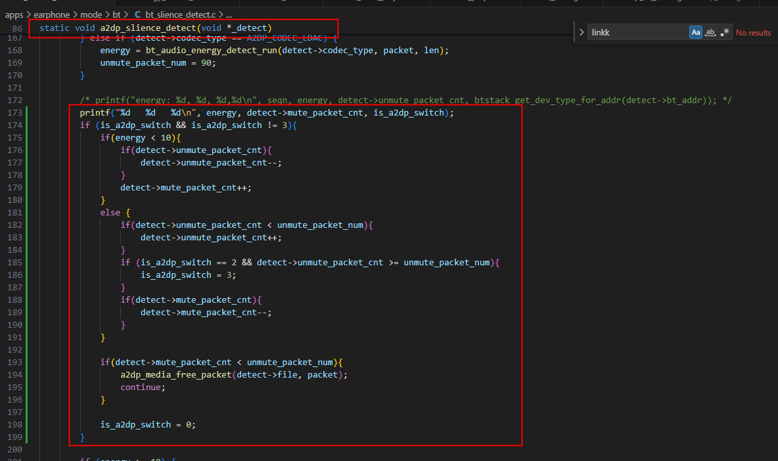Expand the Toggle Replace chevron
778x461 pixels.
coord(582,32)
